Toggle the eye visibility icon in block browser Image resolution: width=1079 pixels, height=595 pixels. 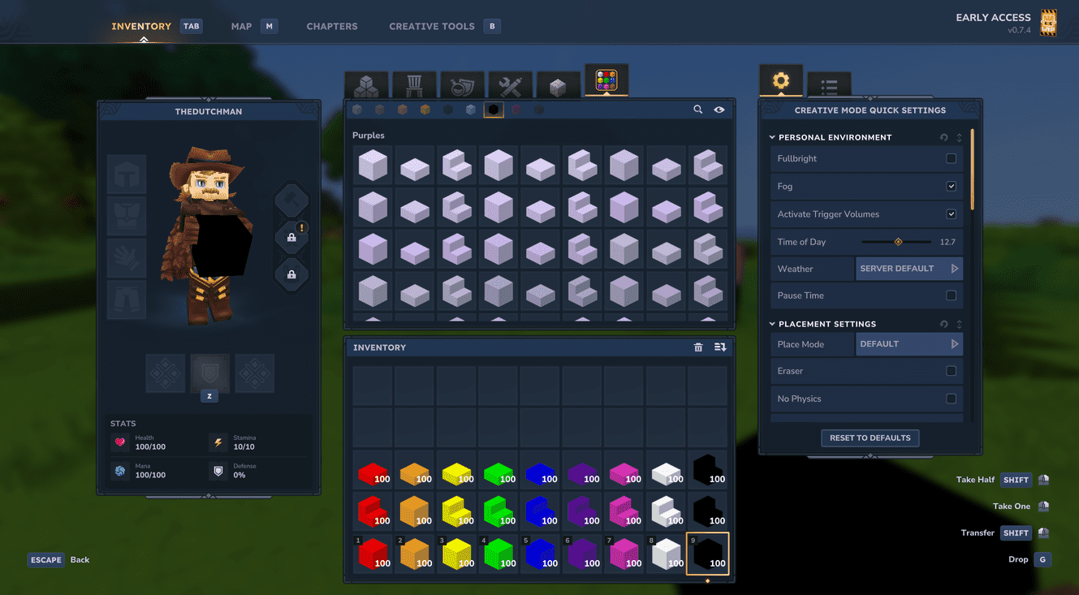click(719, 110)
